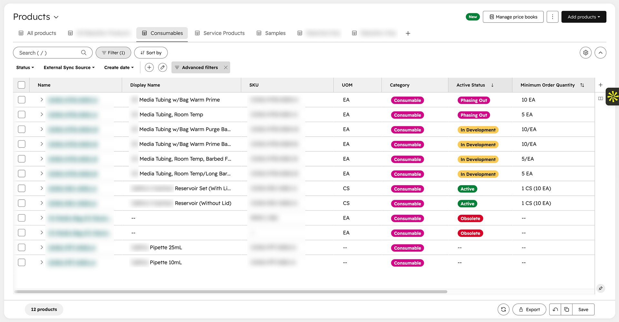Open the External Sync Source dropdown

(x=69, y=67)
